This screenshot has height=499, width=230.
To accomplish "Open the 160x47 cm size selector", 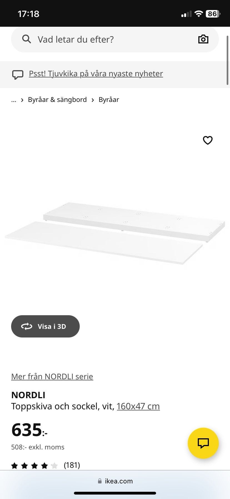I will tap(138, 406).
